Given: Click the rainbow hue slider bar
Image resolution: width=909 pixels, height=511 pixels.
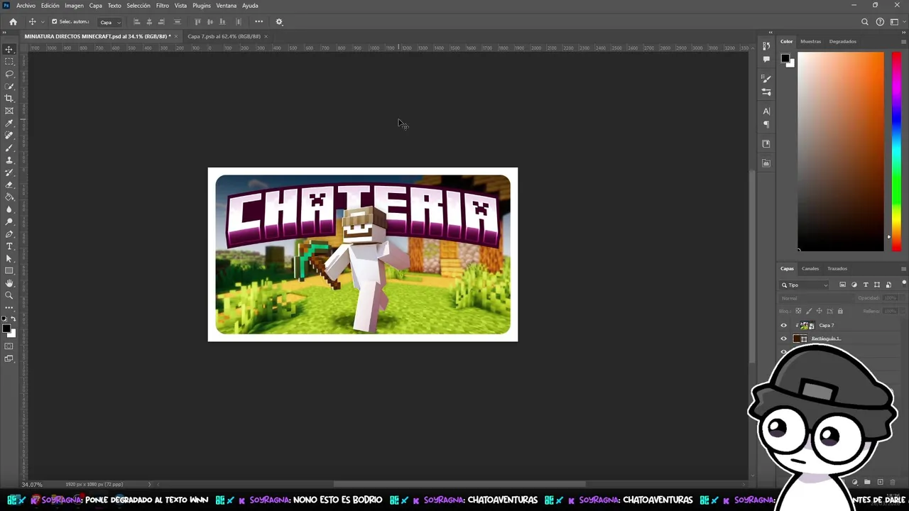Looking at the screenshot, I should 896,152.
